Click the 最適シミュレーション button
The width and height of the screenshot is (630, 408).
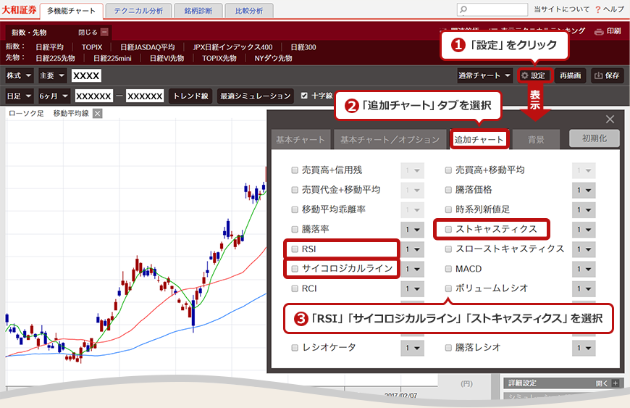[x=255, y=96]
